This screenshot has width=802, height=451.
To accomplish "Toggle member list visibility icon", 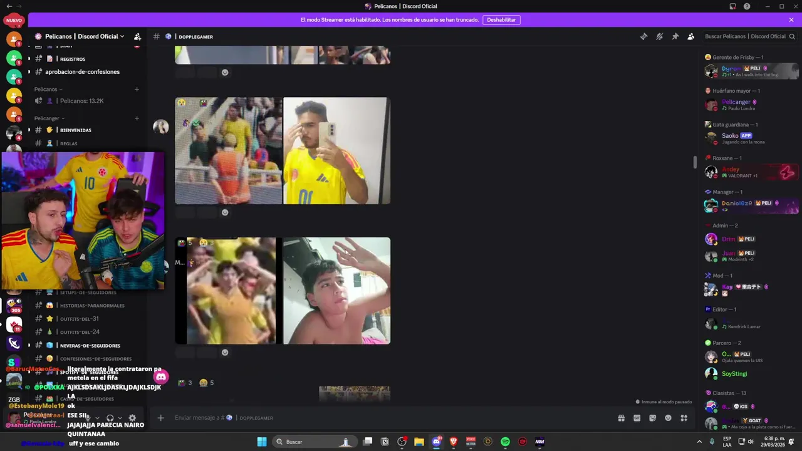I will point(690,36).
